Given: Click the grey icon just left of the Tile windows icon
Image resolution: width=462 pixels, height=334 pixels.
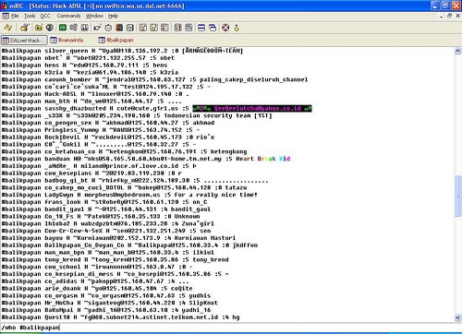Looking at the screenshot, I should [x=188, y=28].
